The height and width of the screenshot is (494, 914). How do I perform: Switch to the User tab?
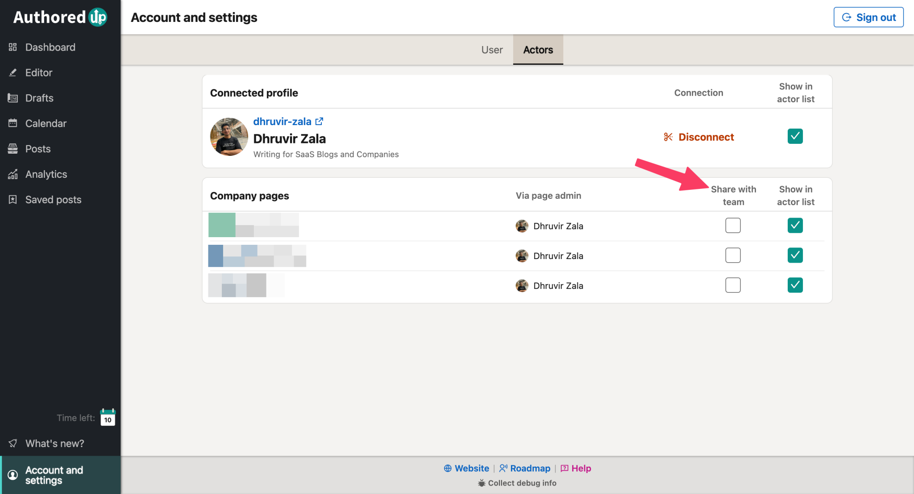[492, 50]
